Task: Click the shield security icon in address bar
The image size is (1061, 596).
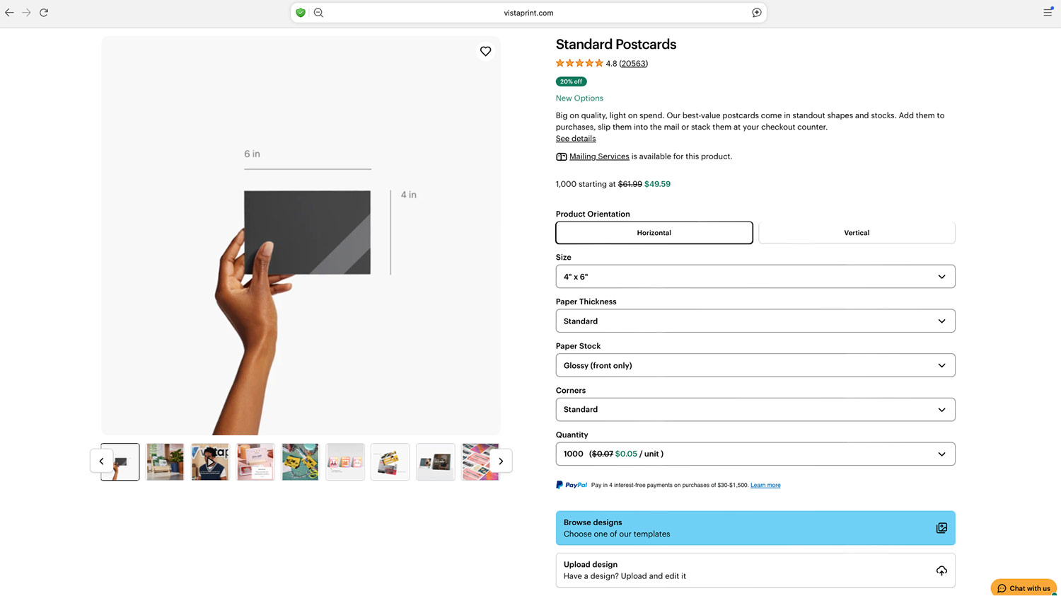Action: click(x=301, y=13)
